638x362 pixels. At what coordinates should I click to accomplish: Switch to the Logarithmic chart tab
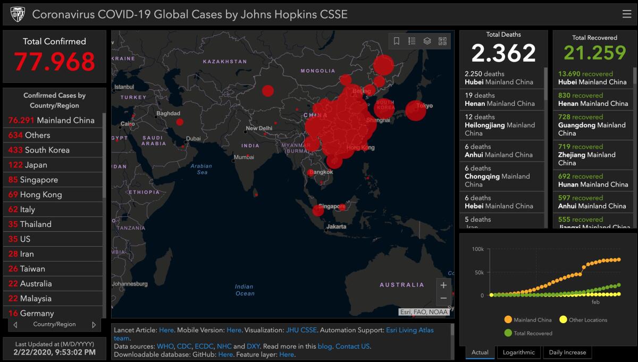(518, 352)
